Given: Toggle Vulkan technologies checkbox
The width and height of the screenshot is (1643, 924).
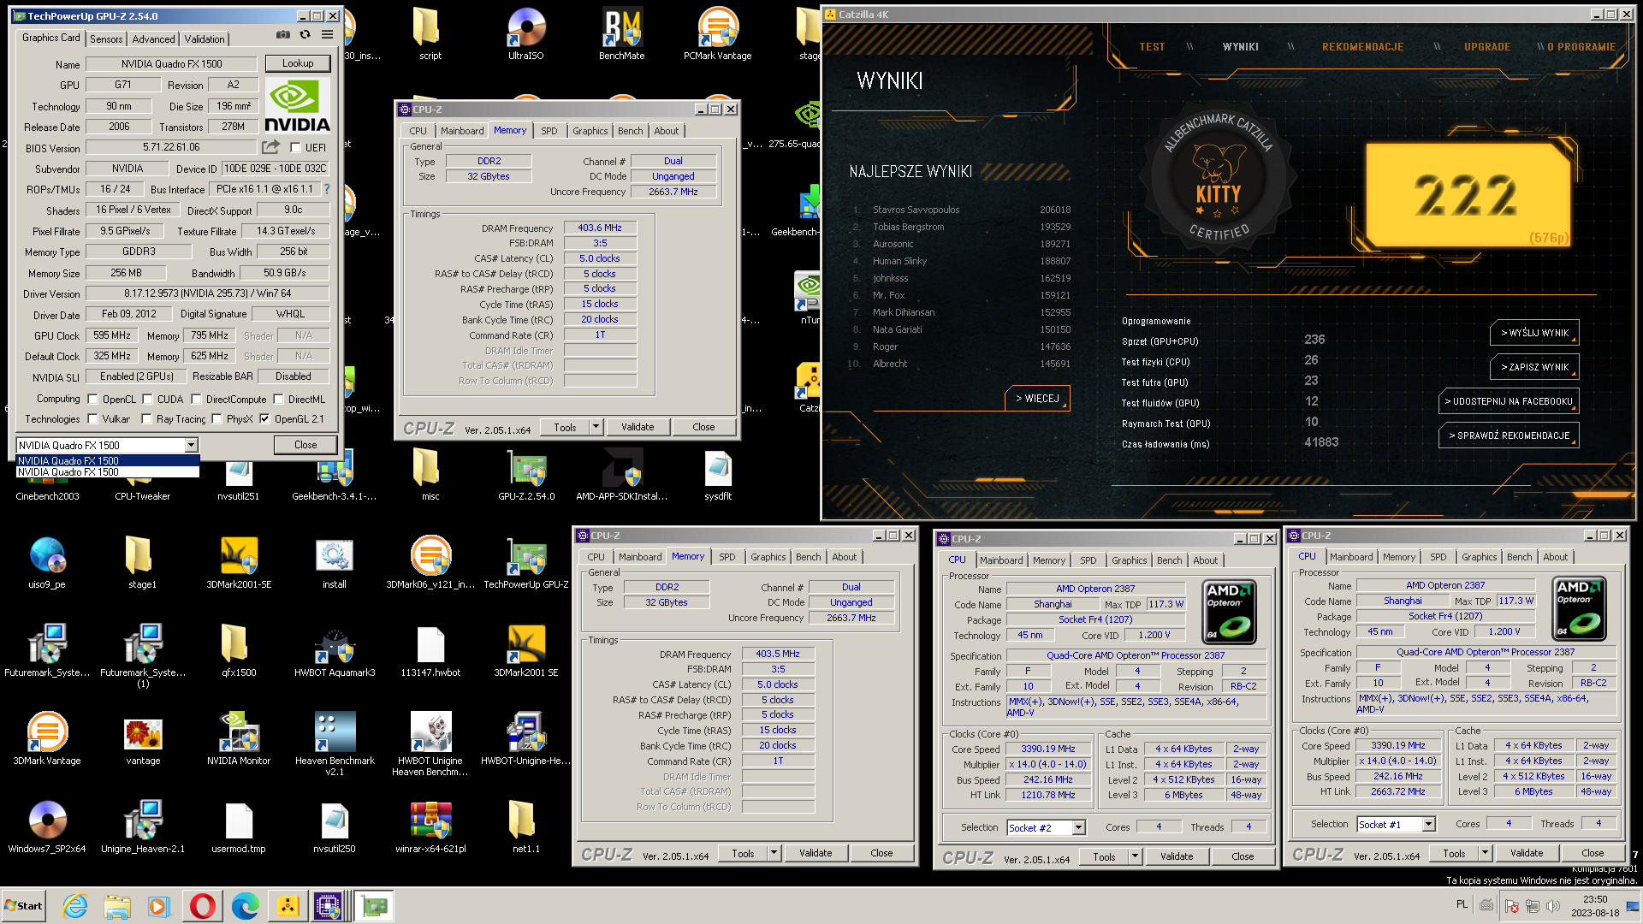Looking at the screenshot, I should coord(92,419).
